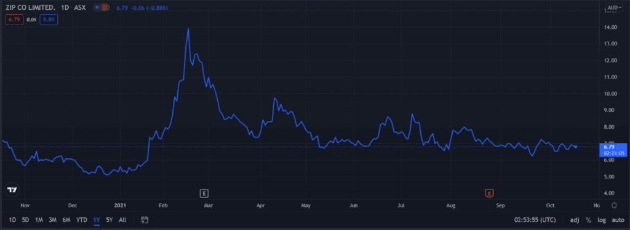Screen dimensions: 630x230
Task: Click the market status flag indicator
Action: point(102,7)
